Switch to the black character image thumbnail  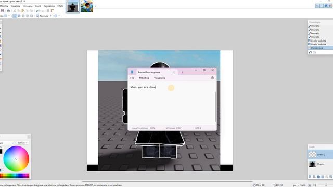tap(73, 6)
